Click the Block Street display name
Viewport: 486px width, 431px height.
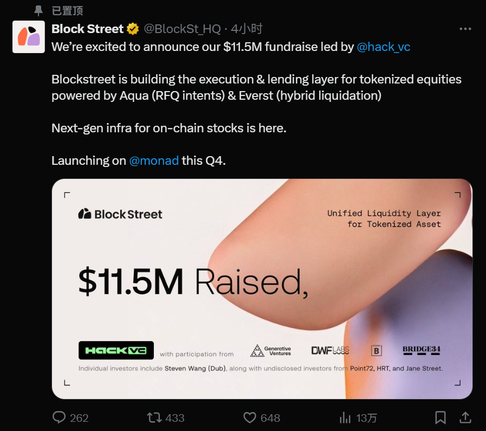[87, 29]
